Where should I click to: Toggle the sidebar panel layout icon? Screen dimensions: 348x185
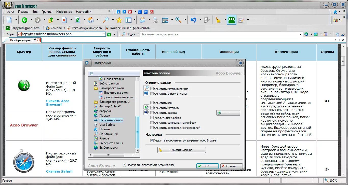128,20
